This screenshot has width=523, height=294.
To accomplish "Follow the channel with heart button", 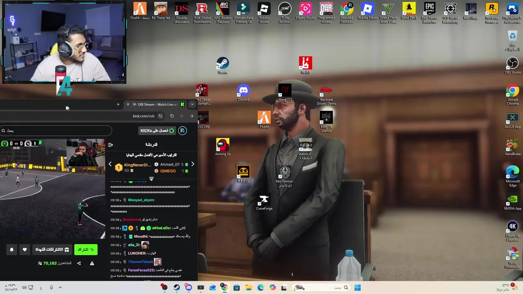I will pyautogui.click(x=25, y=249).
